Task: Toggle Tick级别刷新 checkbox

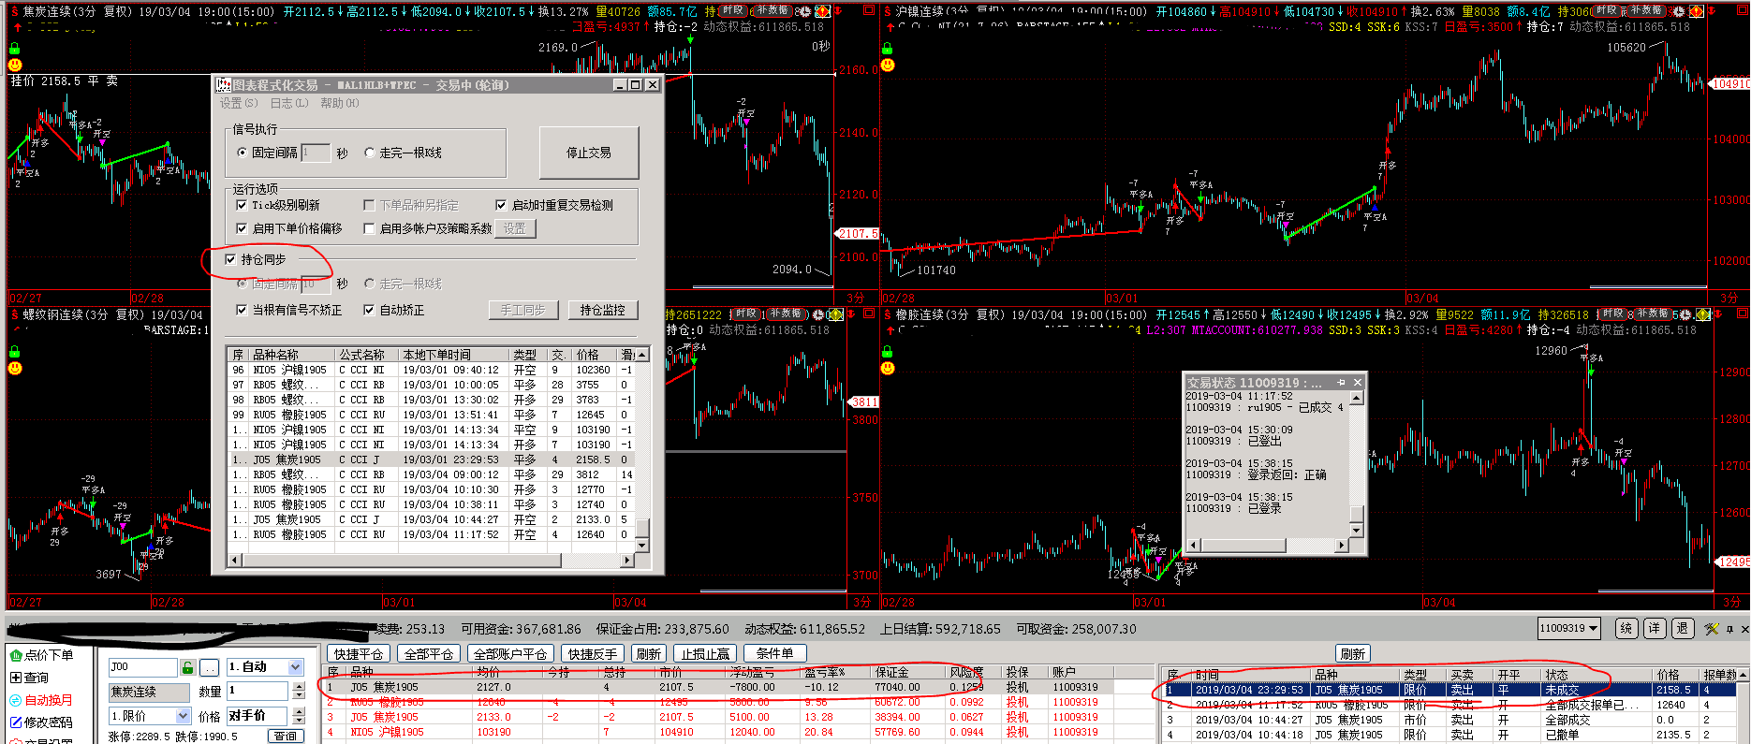Action: (x=242, y=205)
